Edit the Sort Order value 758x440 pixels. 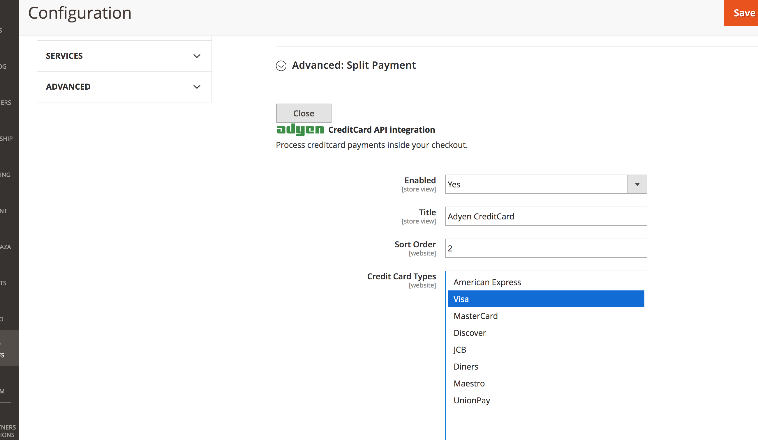(x=546, y=248)
